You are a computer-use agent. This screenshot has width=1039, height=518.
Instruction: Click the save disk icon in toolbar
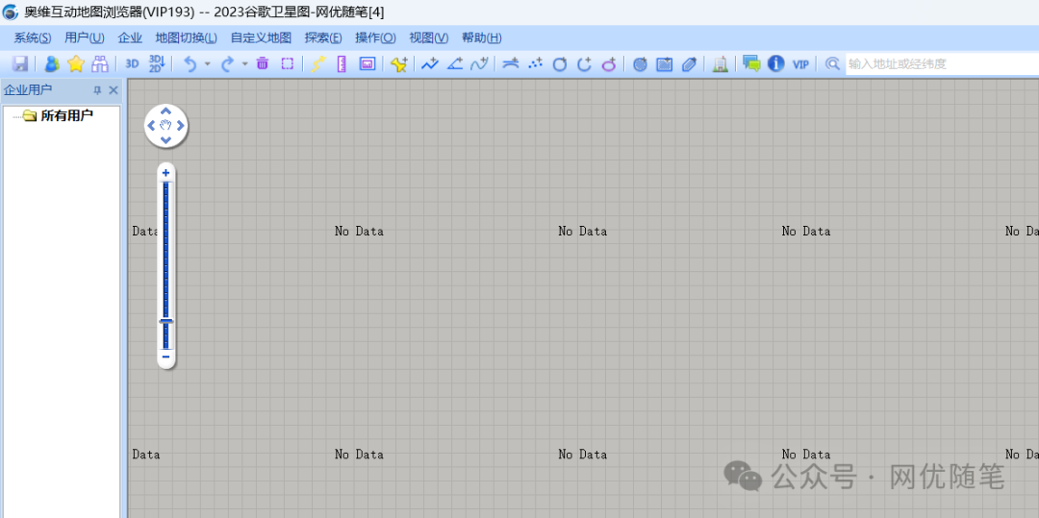click(20, 63)
